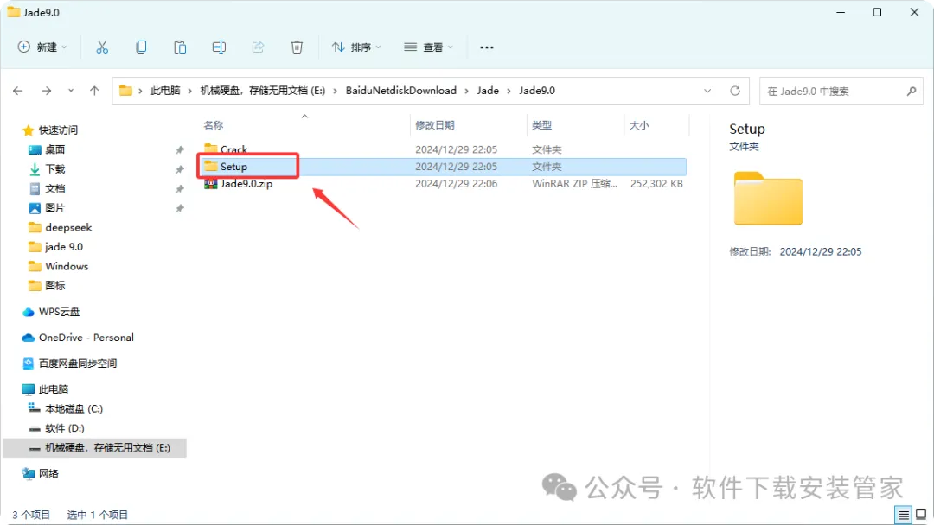Go up one folder level
Screen dimensions: 934x525
94,91
